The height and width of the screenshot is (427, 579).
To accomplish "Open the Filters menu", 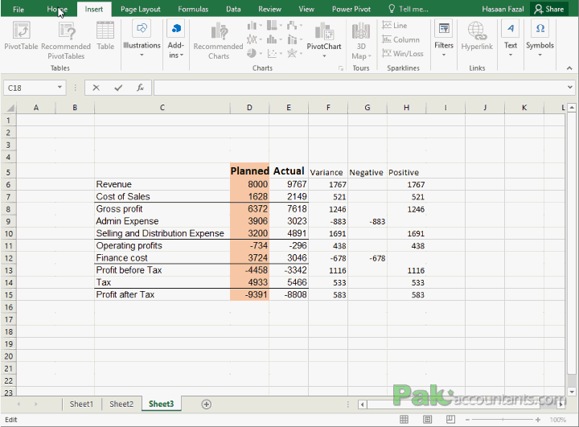I will [443, 39].
